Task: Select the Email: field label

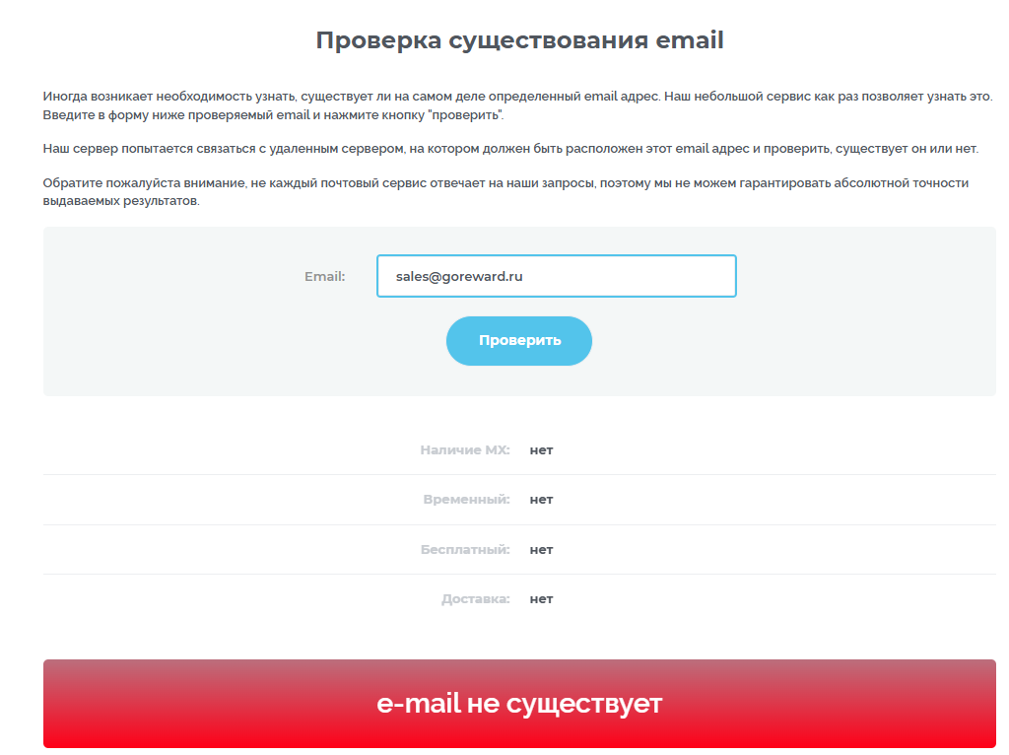Action: click(x=324, y=276)
